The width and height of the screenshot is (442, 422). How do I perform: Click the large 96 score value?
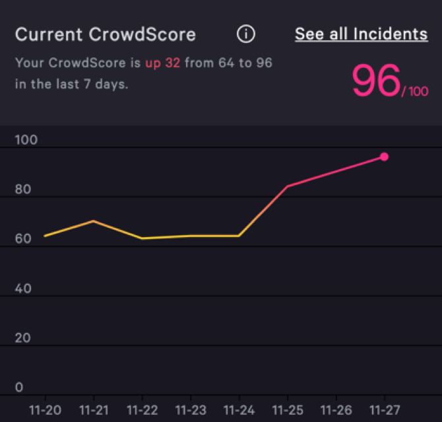click(376, 82)
